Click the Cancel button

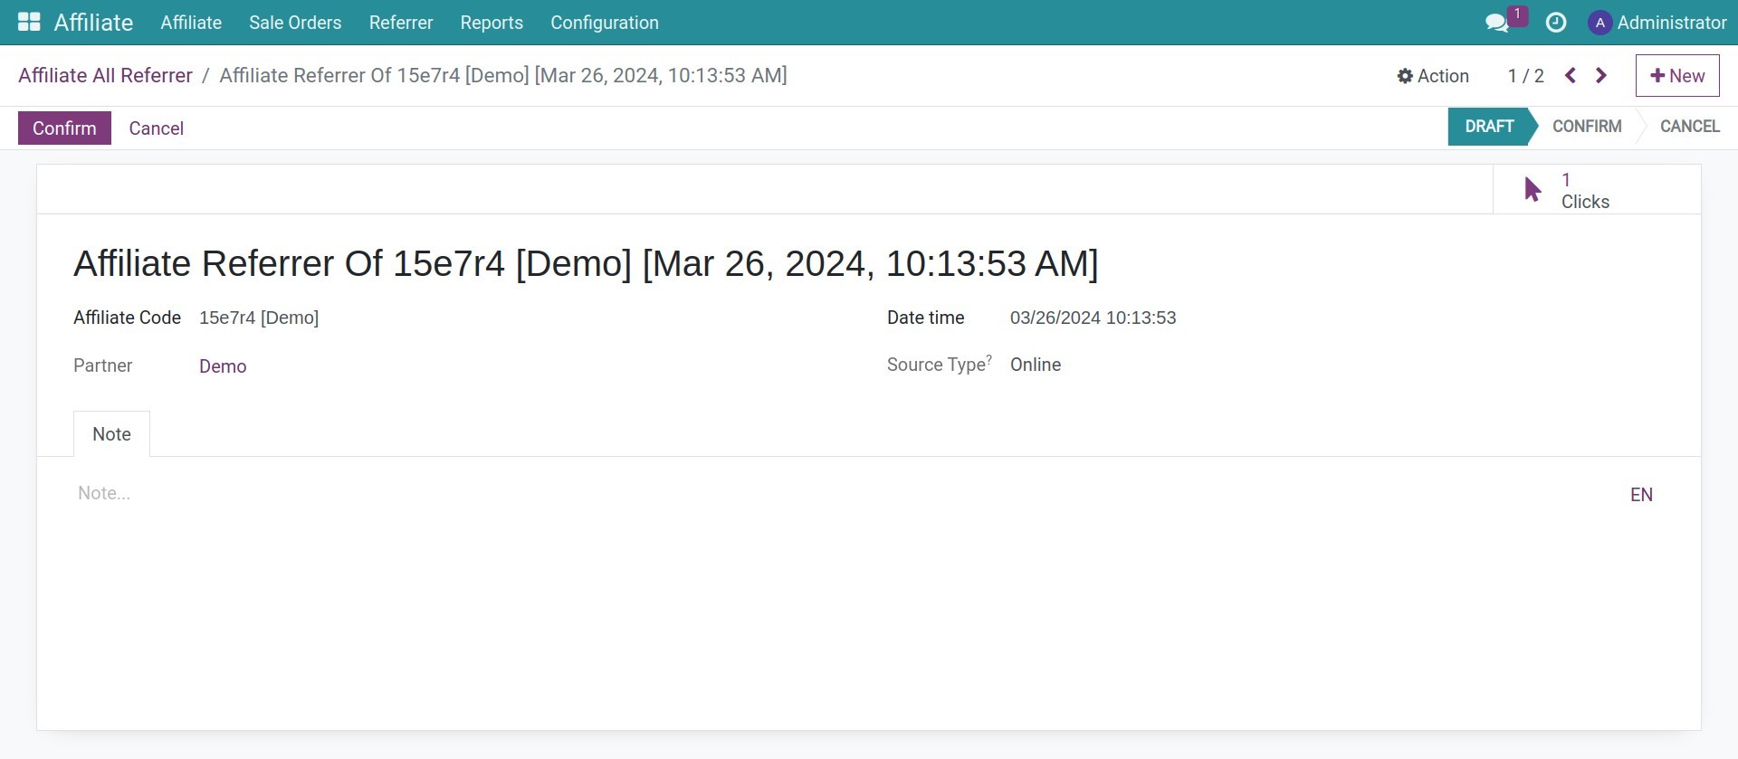coord(157,128)
